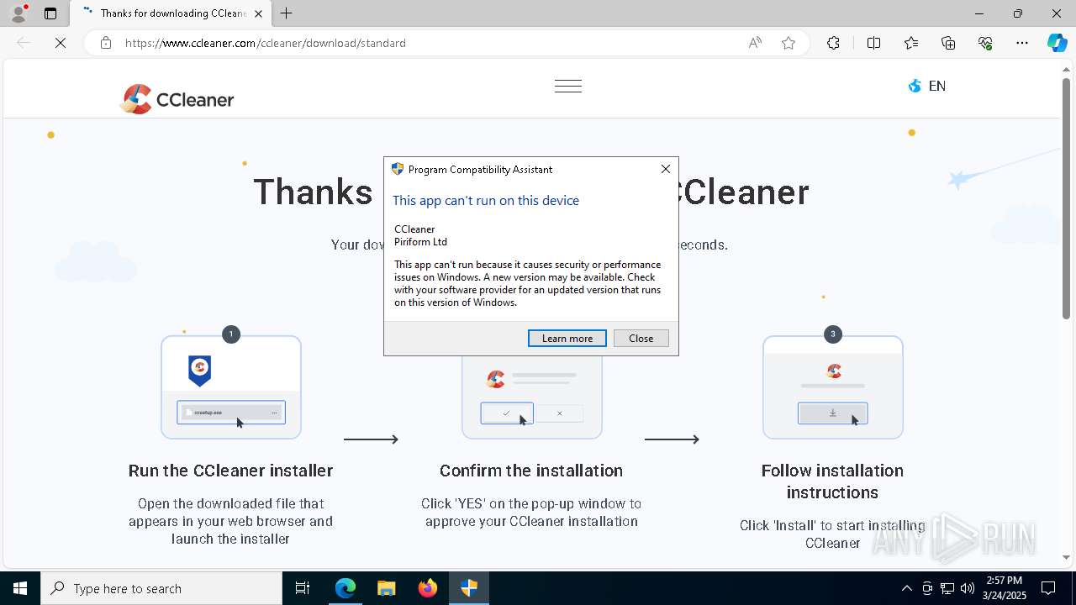1076x605 pixels.
Task: Click 'This app can't run on this device' text
Action: pos(486,200)
